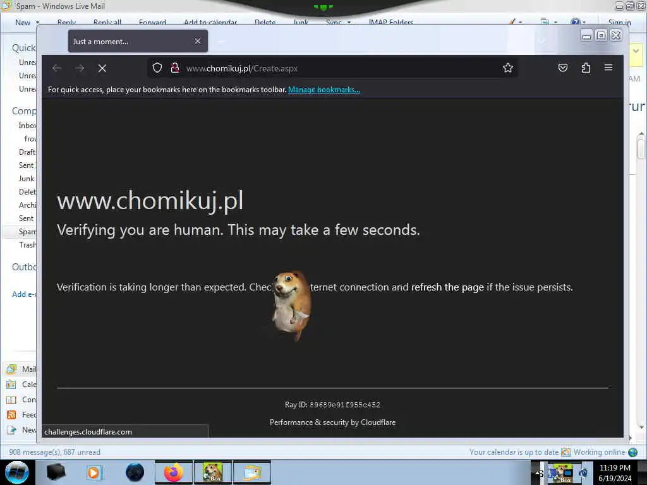This screenshot has height=485, width=647.
Task: Select the Junk folder
Action: point(27,179)
